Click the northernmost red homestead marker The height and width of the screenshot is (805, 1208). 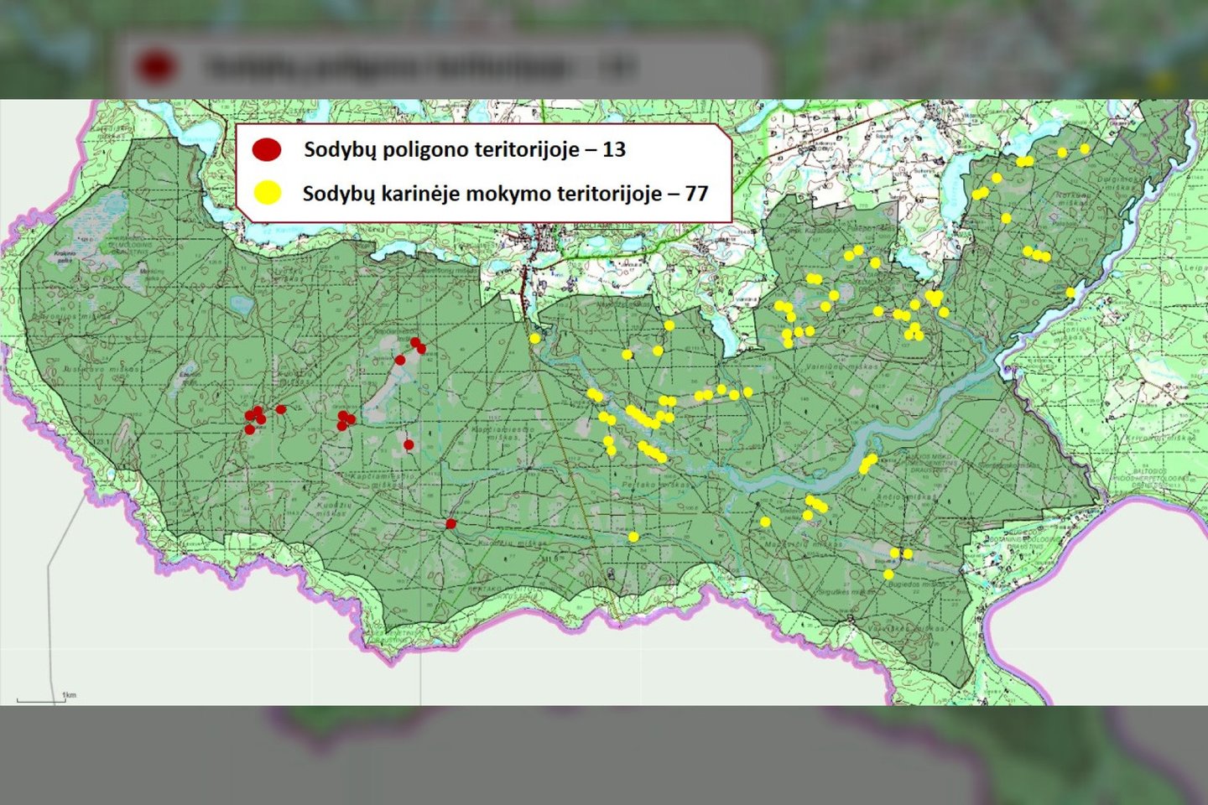[x=414, y=342]
